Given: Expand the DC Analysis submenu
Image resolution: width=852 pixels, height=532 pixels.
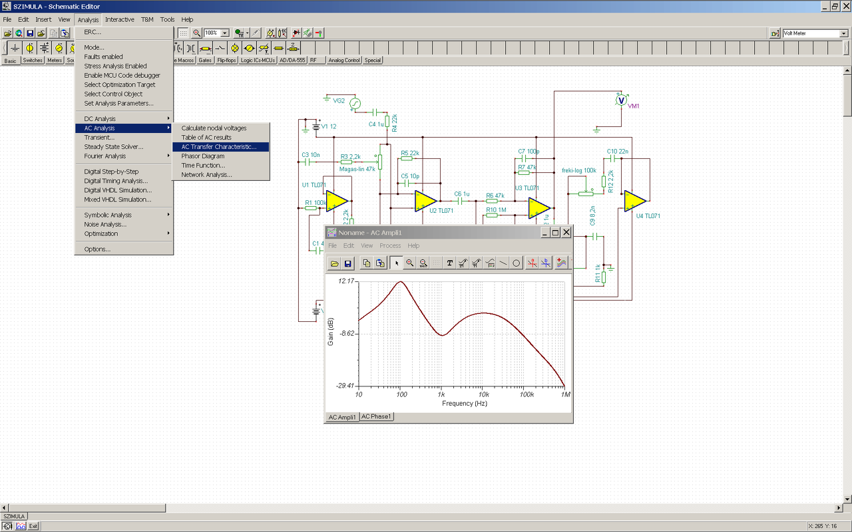Looking at the screenshot, I should tap(124, 119).
